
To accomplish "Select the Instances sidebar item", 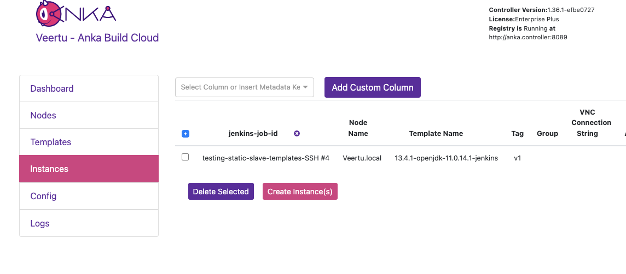I will click(x=49, y=169).
